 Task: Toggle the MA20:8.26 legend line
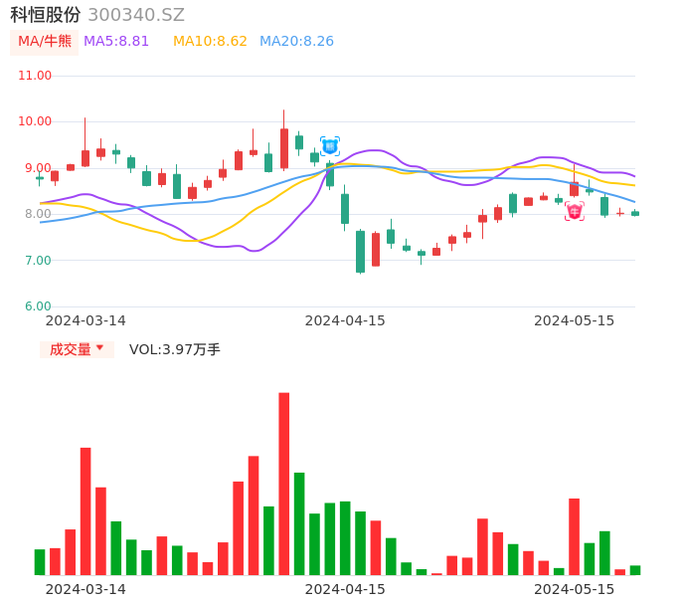[x=296, y=42]
